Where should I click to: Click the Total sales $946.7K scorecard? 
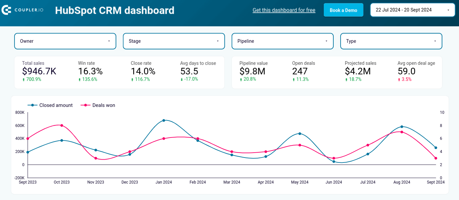pos(39,71)
